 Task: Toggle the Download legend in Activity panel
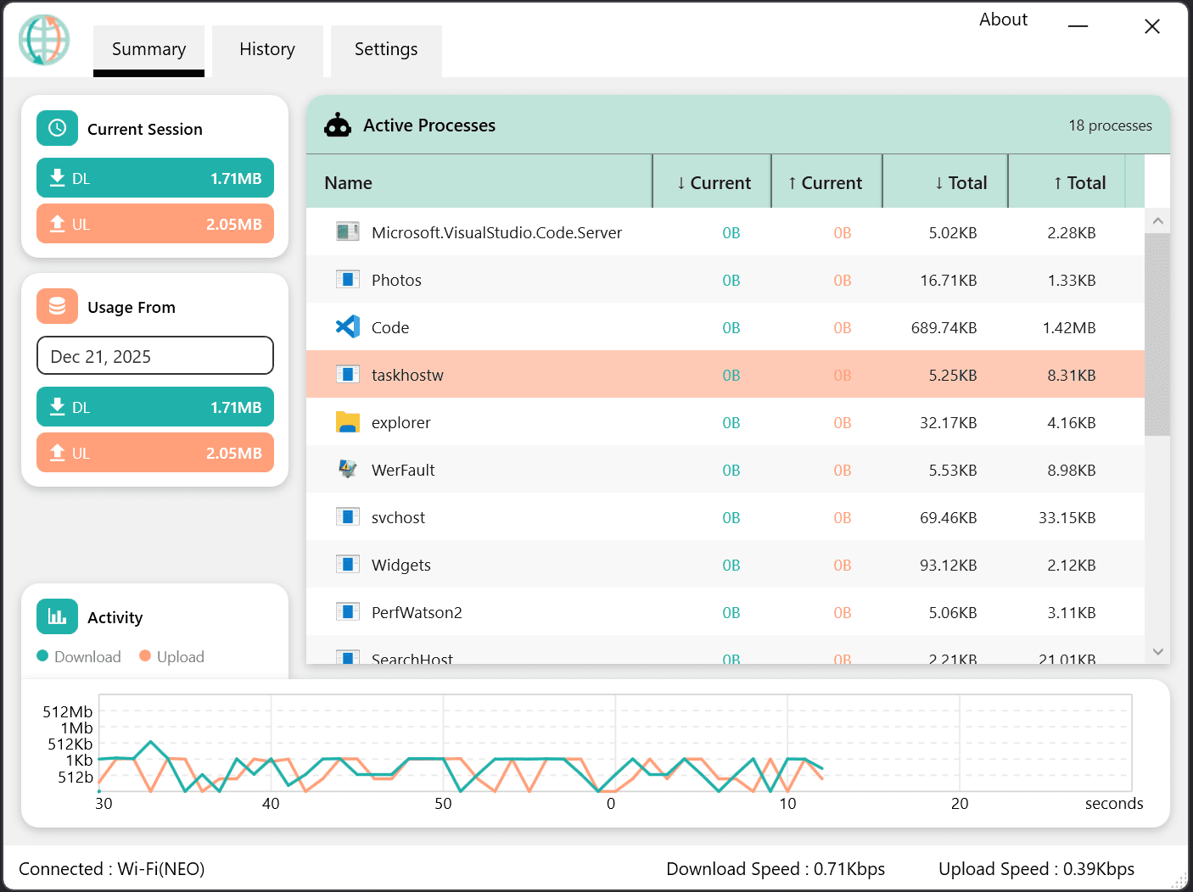click(x=79, y=656)
